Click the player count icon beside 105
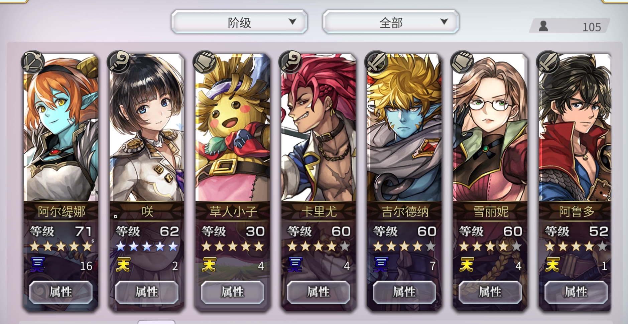 click(x=543, y=26)
